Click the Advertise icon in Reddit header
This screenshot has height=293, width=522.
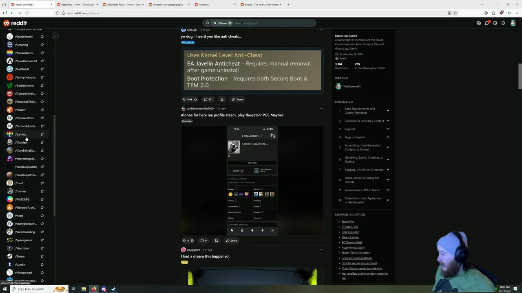pos(479,23)
